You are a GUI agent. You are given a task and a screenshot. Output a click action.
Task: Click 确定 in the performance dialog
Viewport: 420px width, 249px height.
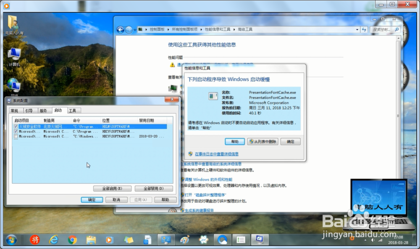pyautogui.click(x=290, y=141)
